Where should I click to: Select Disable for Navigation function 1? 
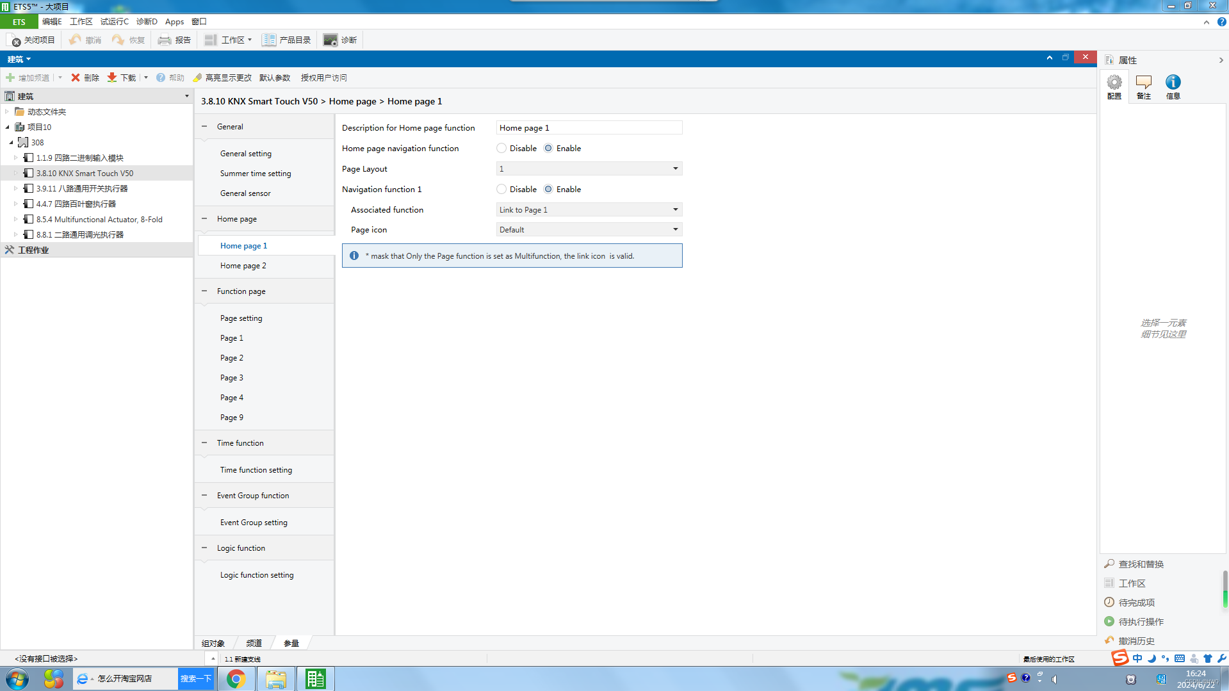501,190
